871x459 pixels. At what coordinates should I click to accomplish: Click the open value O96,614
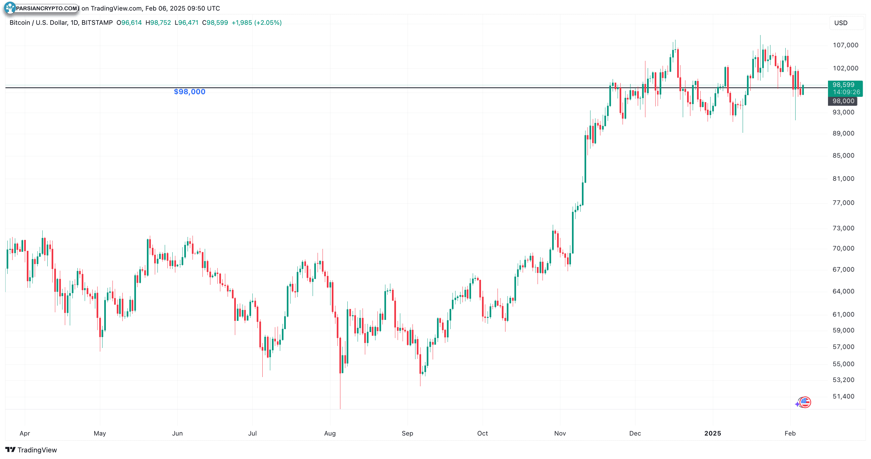[x=129, y=22]
